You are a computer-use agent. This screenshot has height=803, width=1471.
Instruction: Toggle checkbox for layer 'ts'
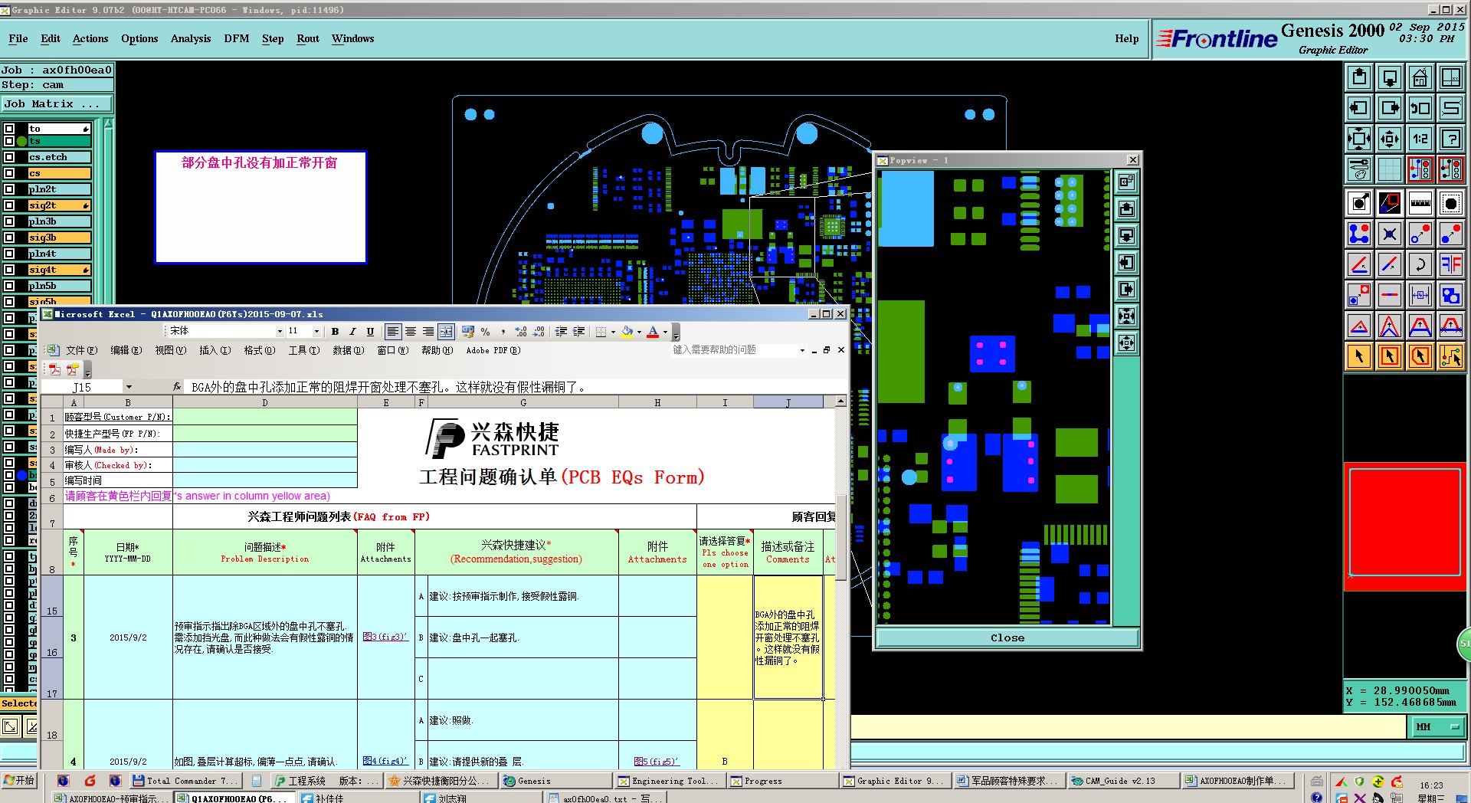9,141
